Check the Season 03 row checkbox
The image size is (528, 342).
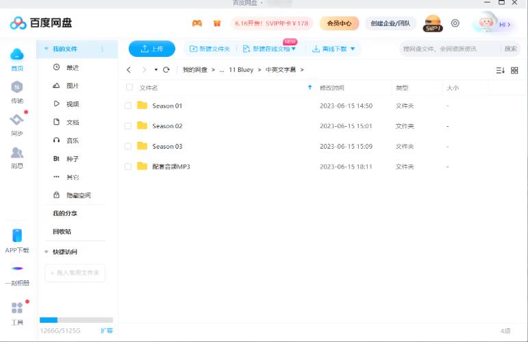tap(128, 146)
